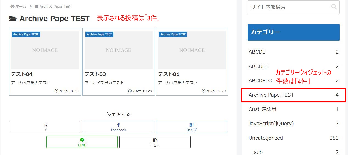Click the home icon in breadcrumb
348x155 pixels.
[x=12, y=6]
